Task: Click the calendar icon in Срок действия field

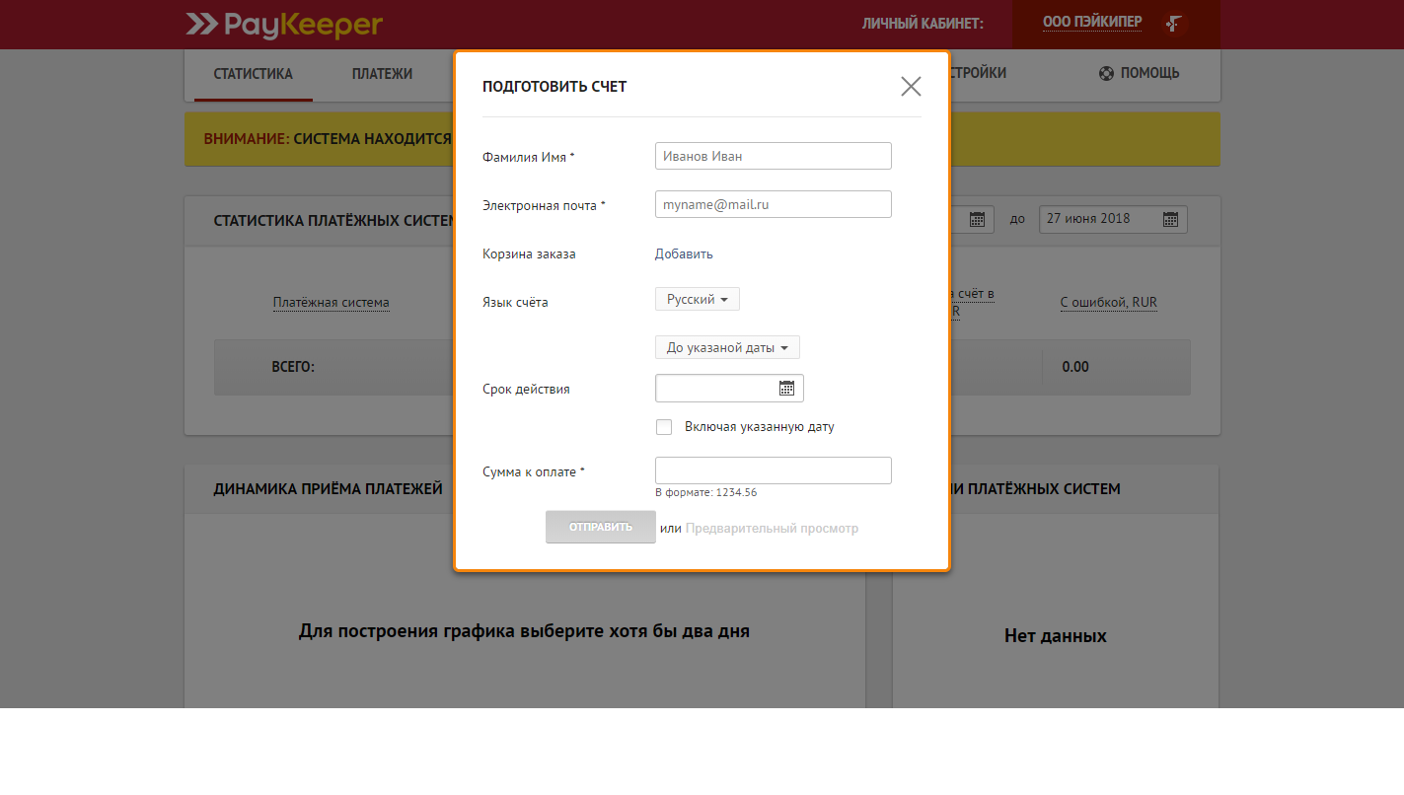Action: 786,388
